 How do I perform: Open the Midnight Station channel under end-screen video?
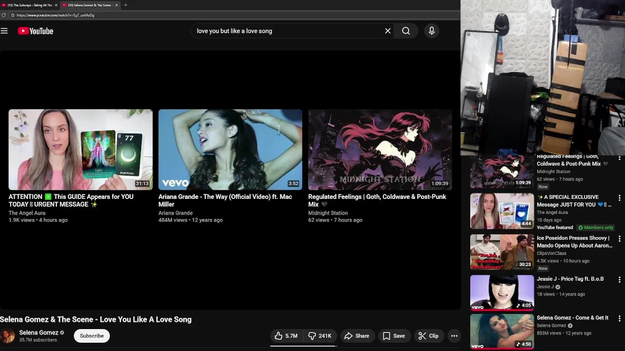point(328,213)
